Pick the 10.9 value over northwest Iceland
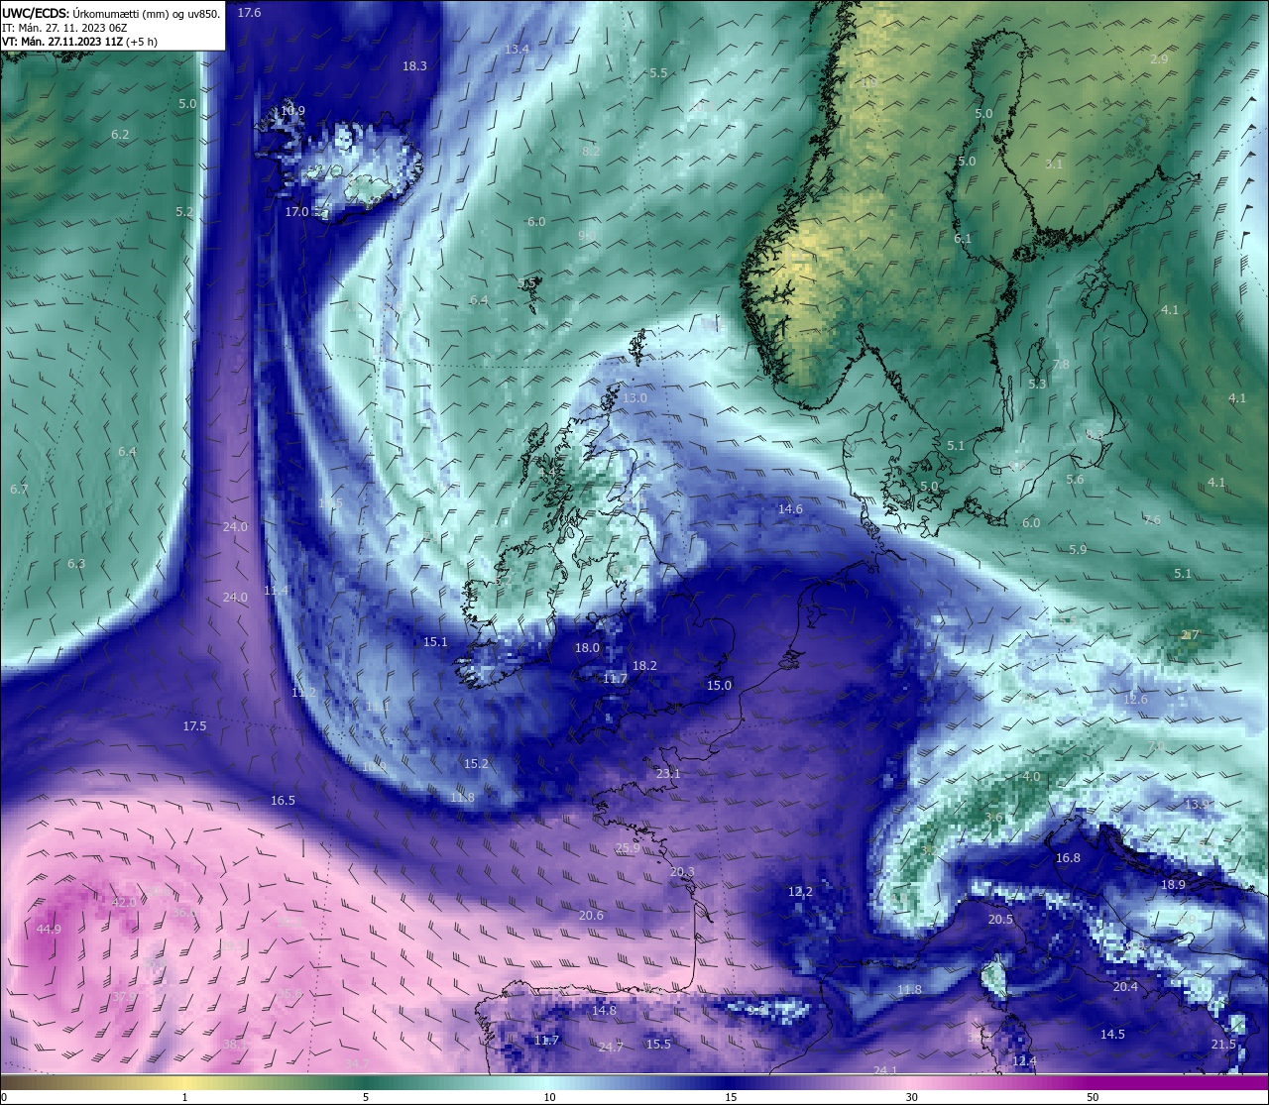 point(292,111)
